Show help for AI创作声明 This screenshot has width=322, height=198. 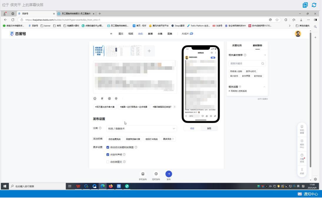coord(124,154)
